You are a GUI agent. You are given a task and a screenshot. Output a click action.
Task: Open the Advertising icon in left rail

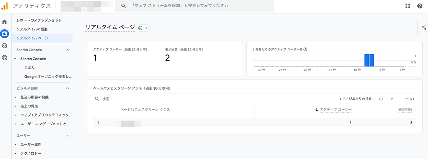(5, 57)
